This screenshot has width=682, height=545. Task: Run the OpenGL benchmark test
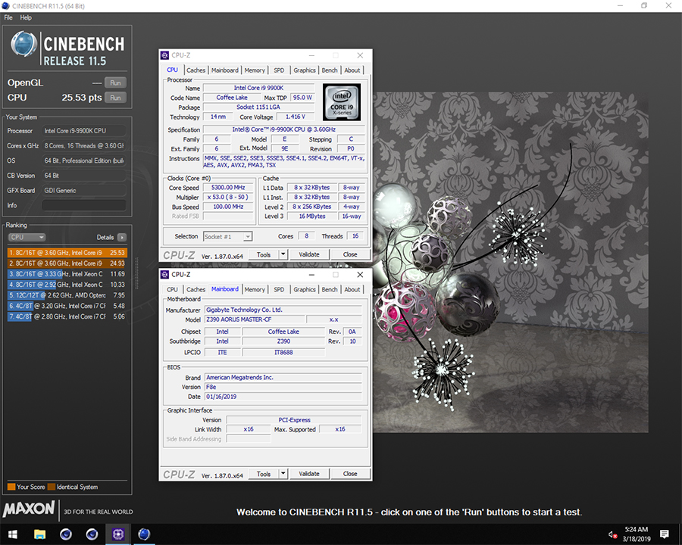(x=115, y=83)
